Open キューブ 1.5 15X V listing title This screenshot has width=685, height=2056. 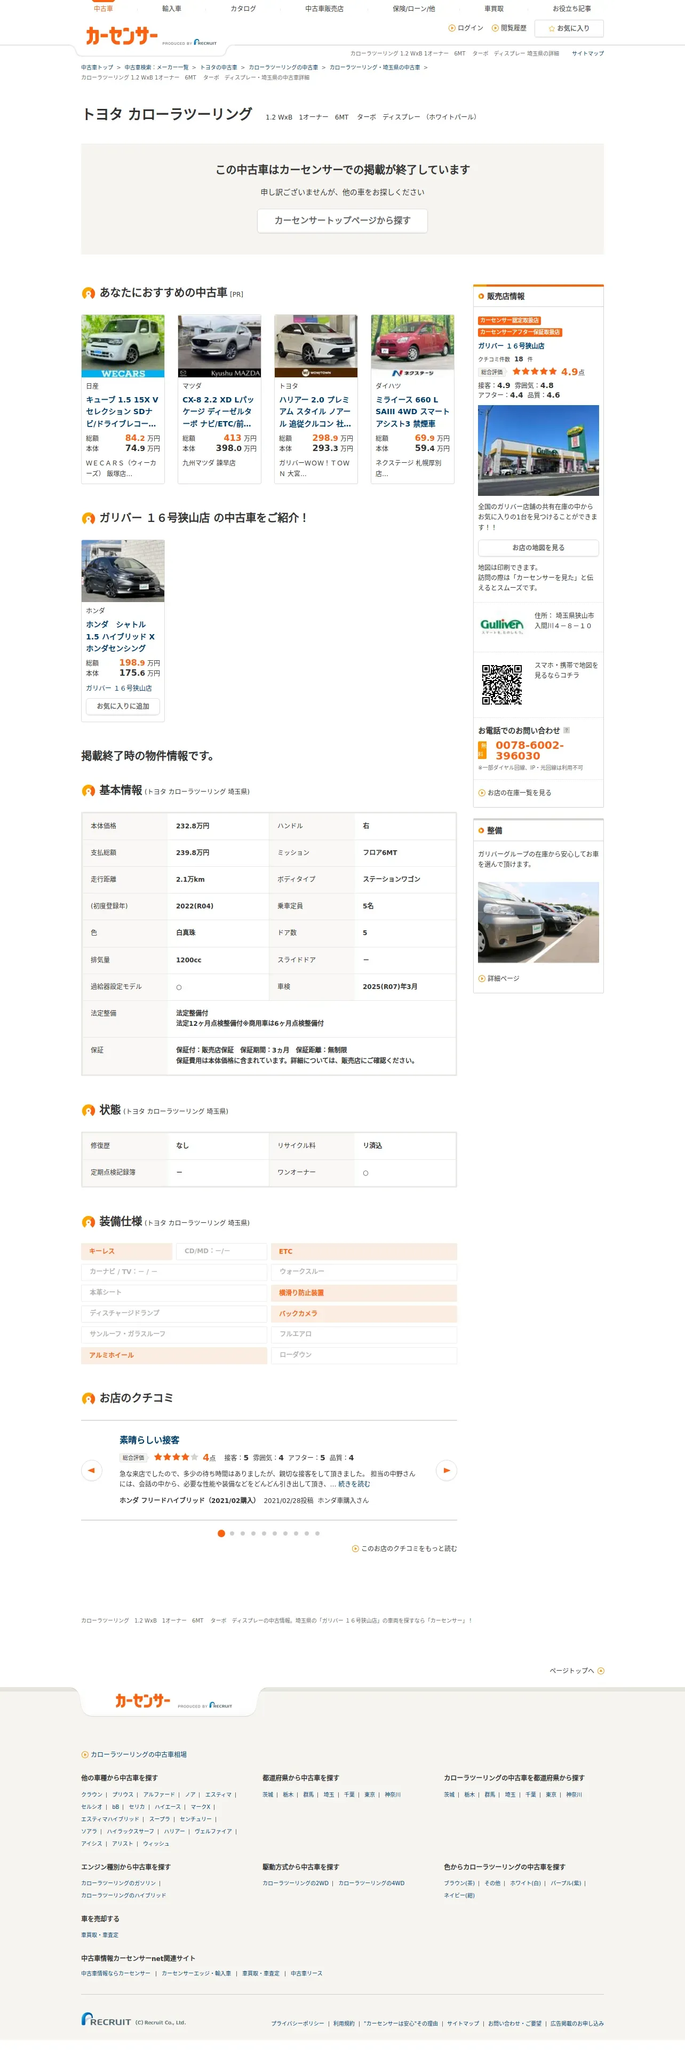point(122,411)
